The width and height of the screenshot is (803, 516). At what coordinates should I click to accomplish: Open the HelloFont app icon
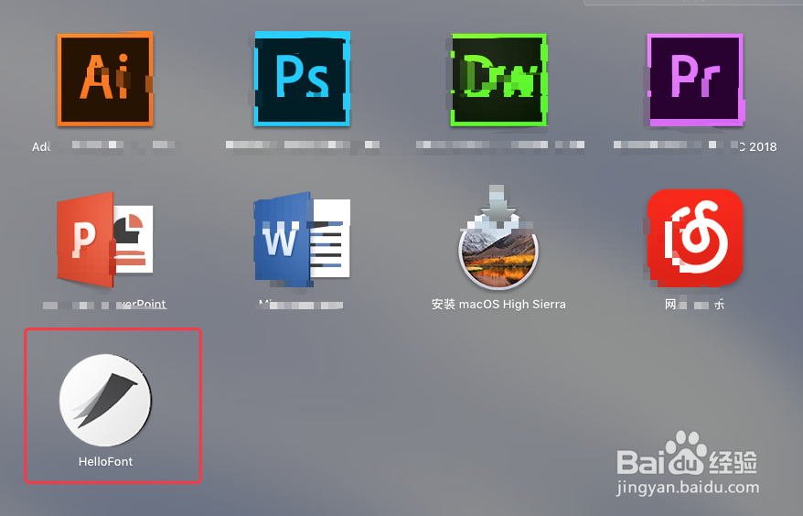pos(105,400)
